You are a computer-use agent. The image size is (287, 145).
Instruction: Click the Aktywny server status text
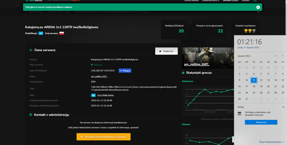click(x=98, y=65)
